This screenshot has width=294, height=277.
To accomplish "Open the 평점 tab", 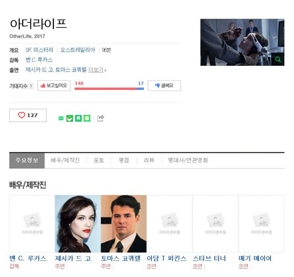I will click(x=124, y=160).
